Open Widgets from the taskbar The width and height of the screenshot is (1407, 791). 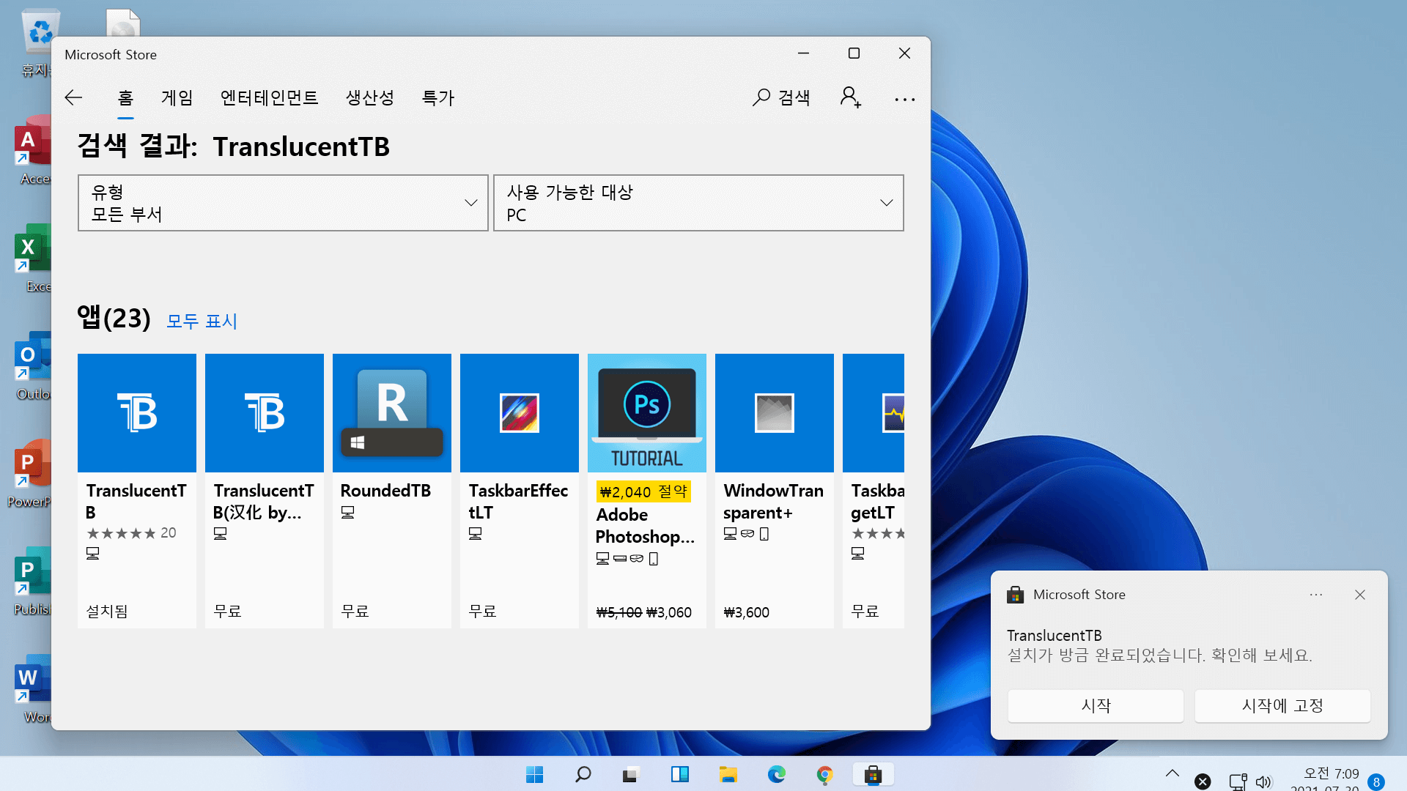point(680,774)
